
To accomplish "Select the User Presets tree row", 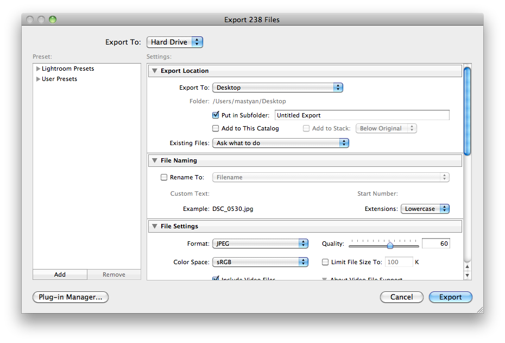I will tap(87, 79).
